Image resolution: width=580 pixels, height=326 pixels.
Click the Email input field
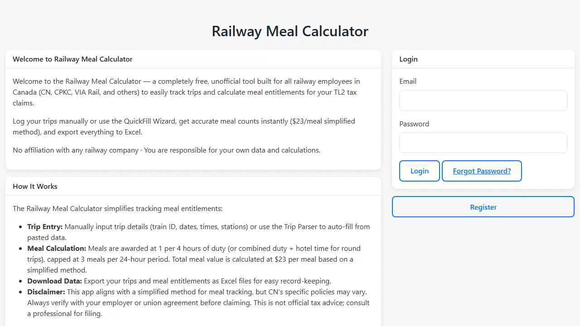coord(483,101)
